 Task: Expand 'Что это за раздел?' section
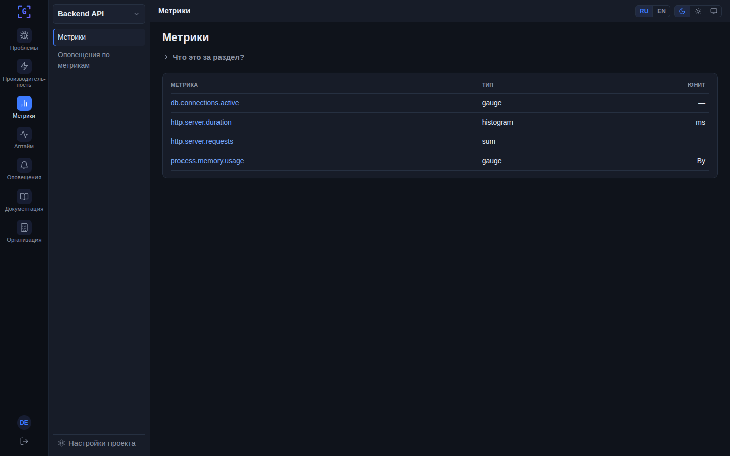click(x=204, y=57)
